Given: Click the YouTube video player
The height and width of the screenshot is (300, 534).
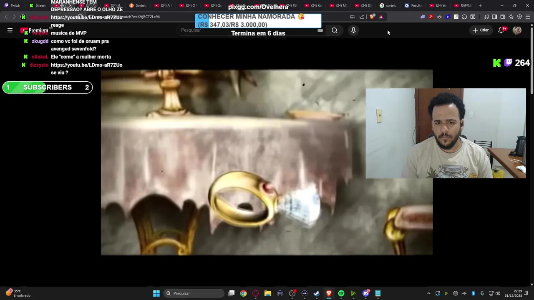Looking at the screenshot, I should click(267, 162).
